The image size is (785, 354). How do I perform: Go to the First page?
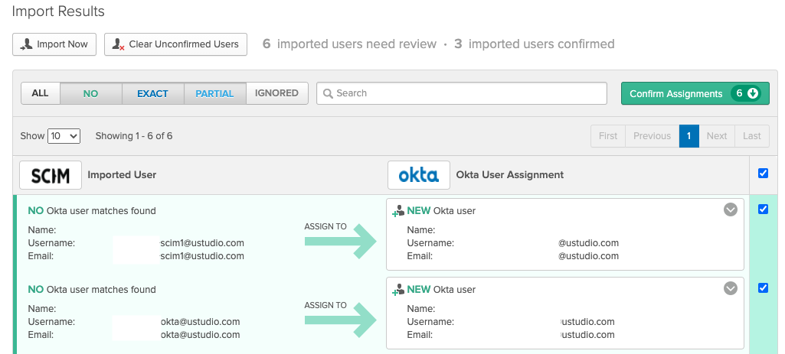pyautogui.click(x=608, y=136)
